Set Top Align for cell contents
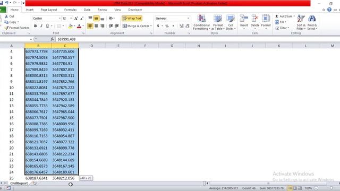The image size is (340, 191). pyautogui.click(x=90, y=18)
